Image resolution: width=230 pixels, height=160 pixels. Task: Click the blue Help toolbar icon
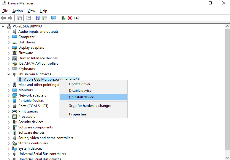click(38, 18)
